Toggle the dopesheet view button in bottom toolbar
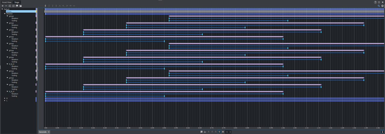Image resolution: width=385 pixels, height=134 pixels. [x=201, y=132]
